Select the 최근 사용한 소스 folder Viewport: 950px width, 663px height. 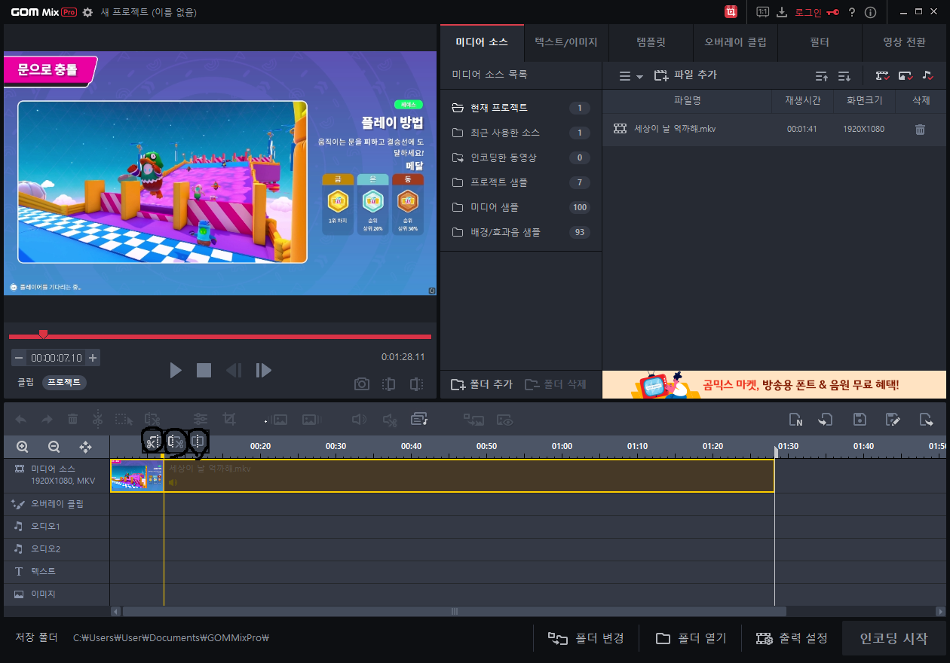(521, 133)
